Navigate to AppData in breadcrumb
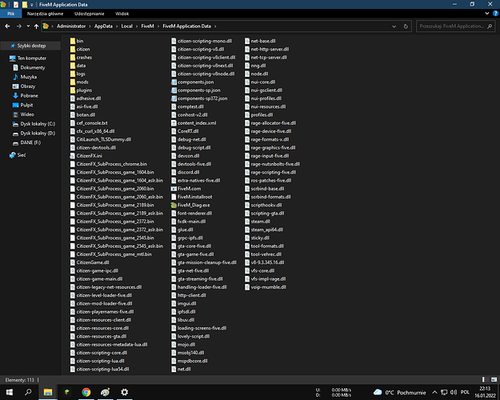Screen dimensions: 500x400 pyautogui.click(x=103, y=26)
